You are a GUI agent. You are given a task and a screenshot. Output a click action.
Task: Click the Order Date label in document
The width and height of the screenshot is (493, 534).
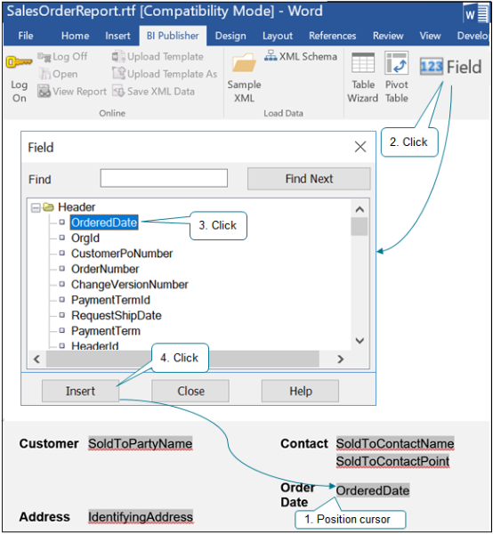tap(297, 495)
